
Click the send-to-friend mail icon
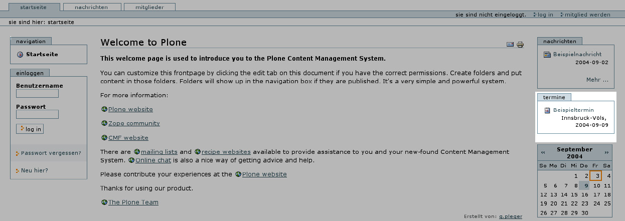510,45
